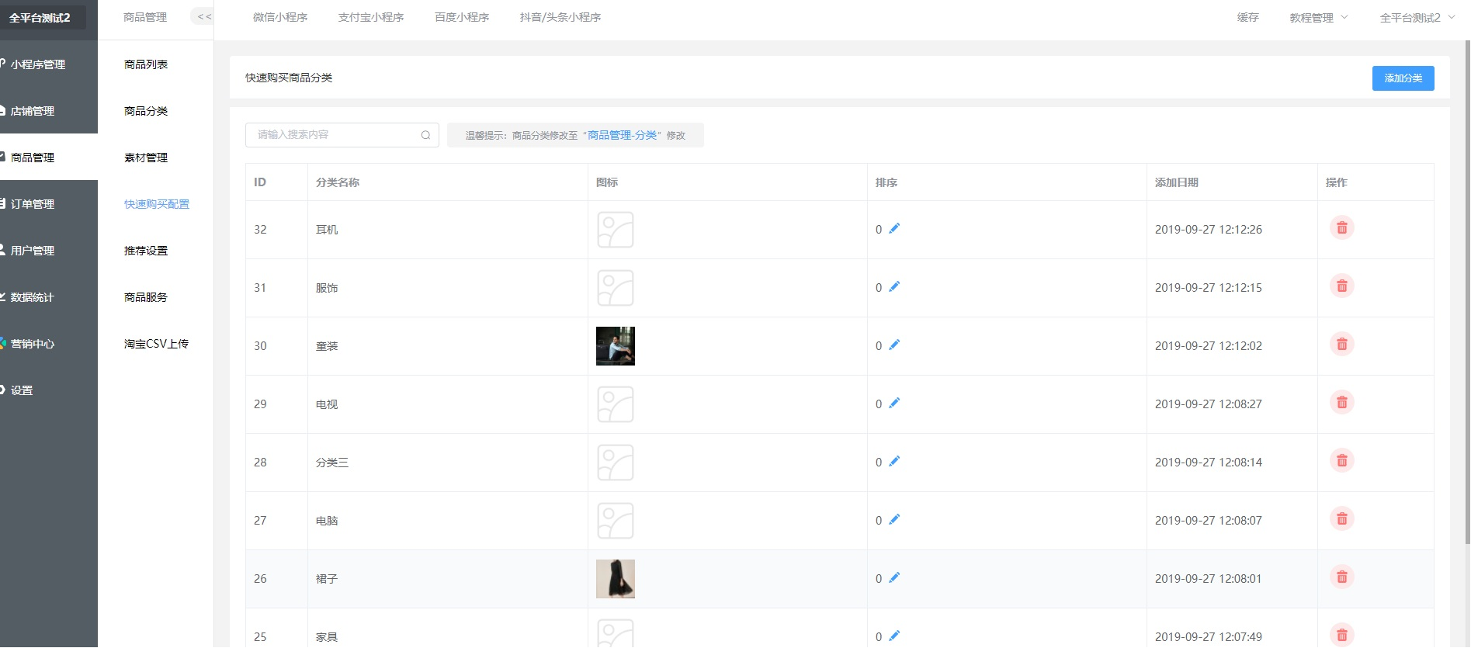
Task: Open the 全平台测试2 account dropdown
Action: (x=1417, y=17)
